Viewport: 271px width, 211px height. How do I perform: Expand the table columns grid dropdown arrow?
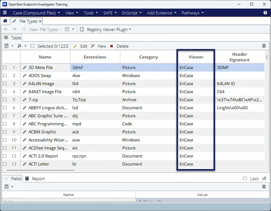[x=12, y=46]
